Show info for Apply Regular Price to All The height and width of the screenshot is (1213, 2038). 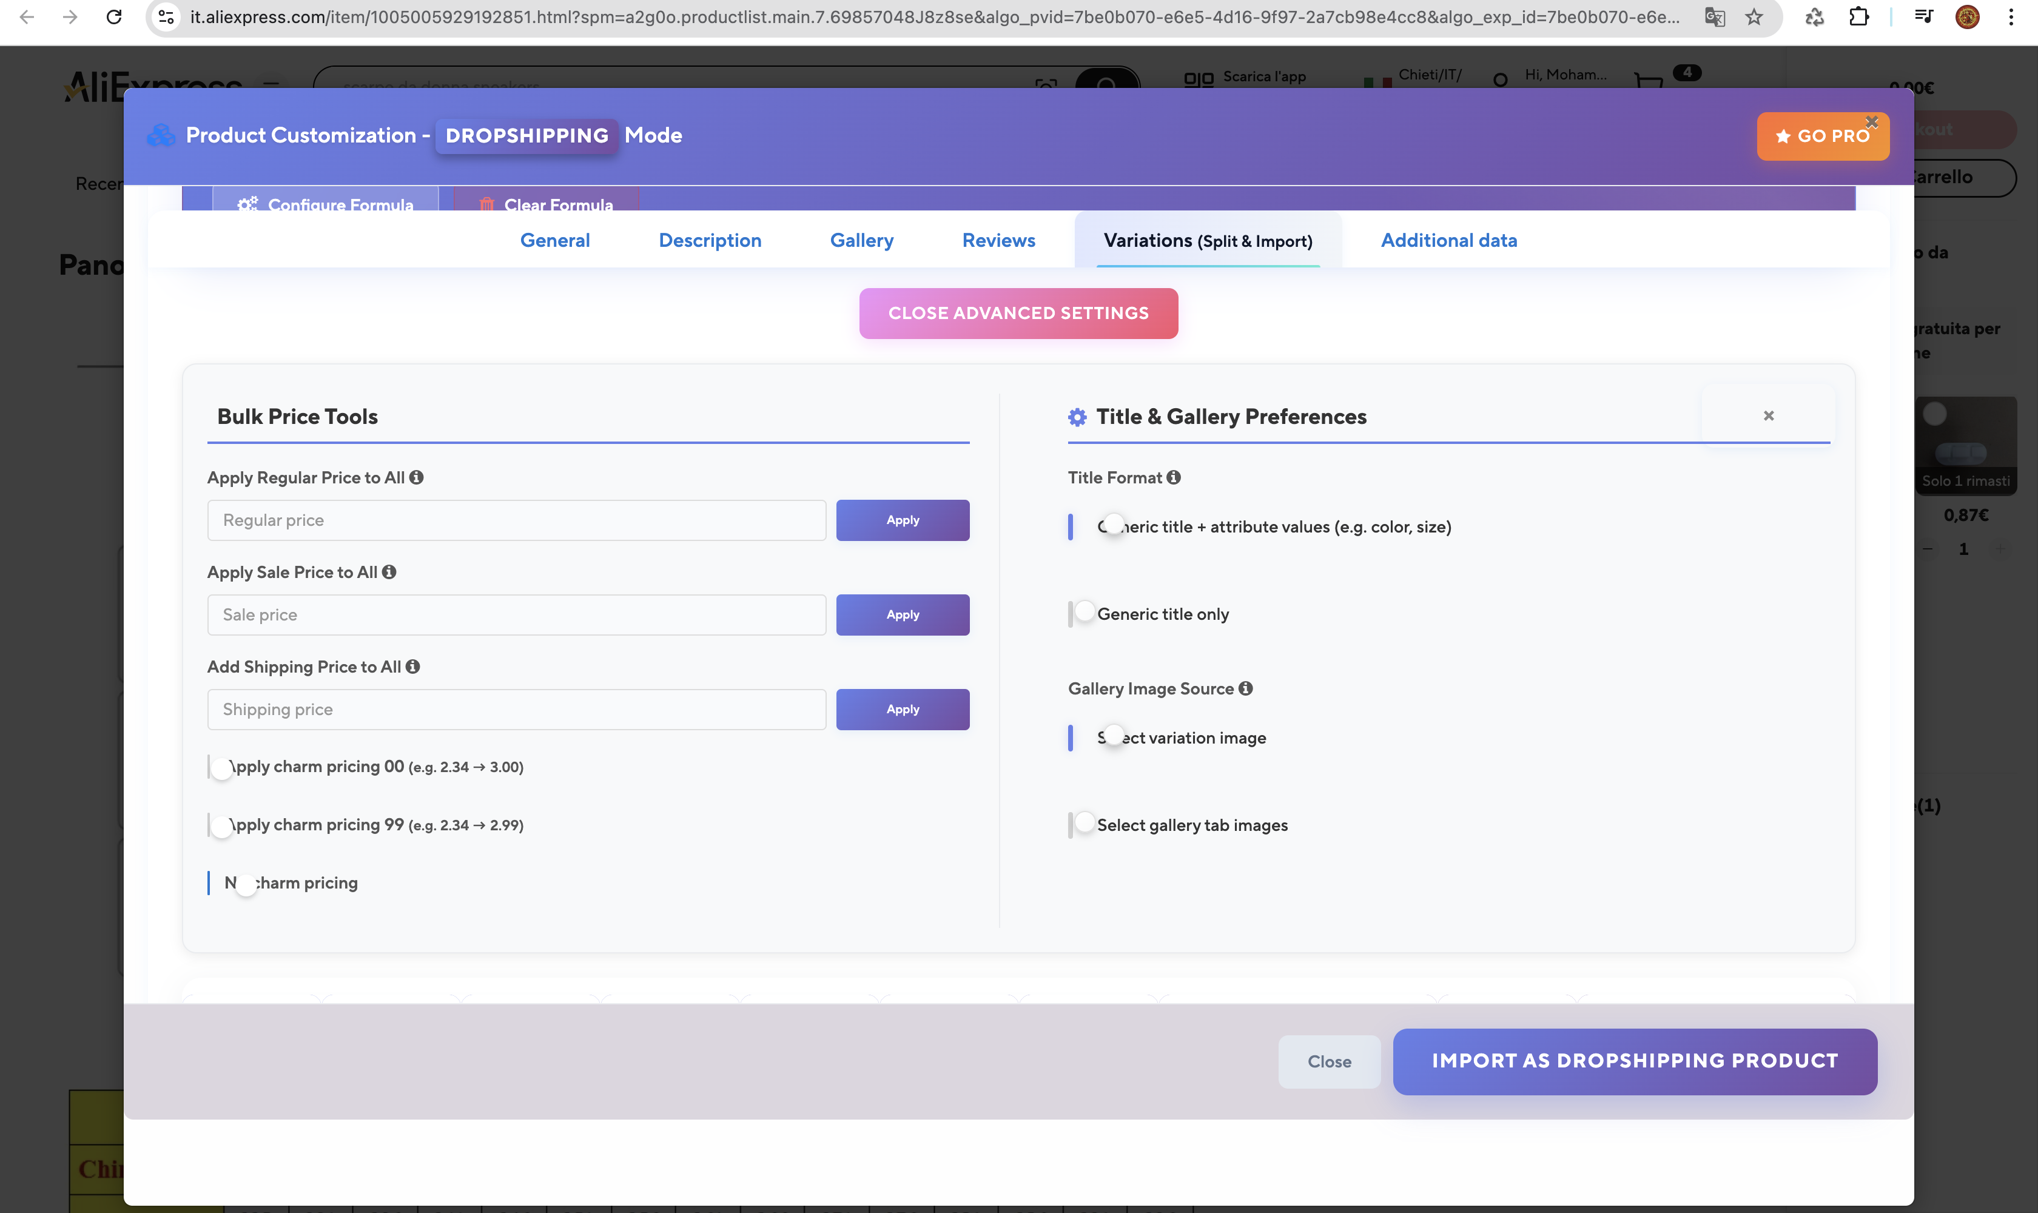click(x=416, y=477)
